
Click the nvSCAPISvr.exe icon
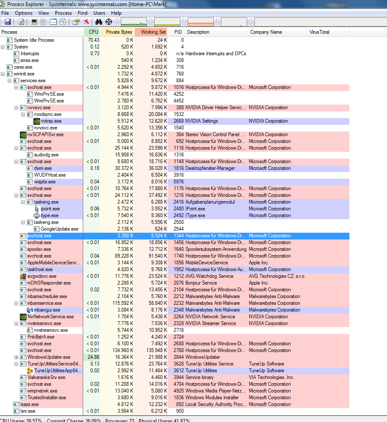(23, 134)
